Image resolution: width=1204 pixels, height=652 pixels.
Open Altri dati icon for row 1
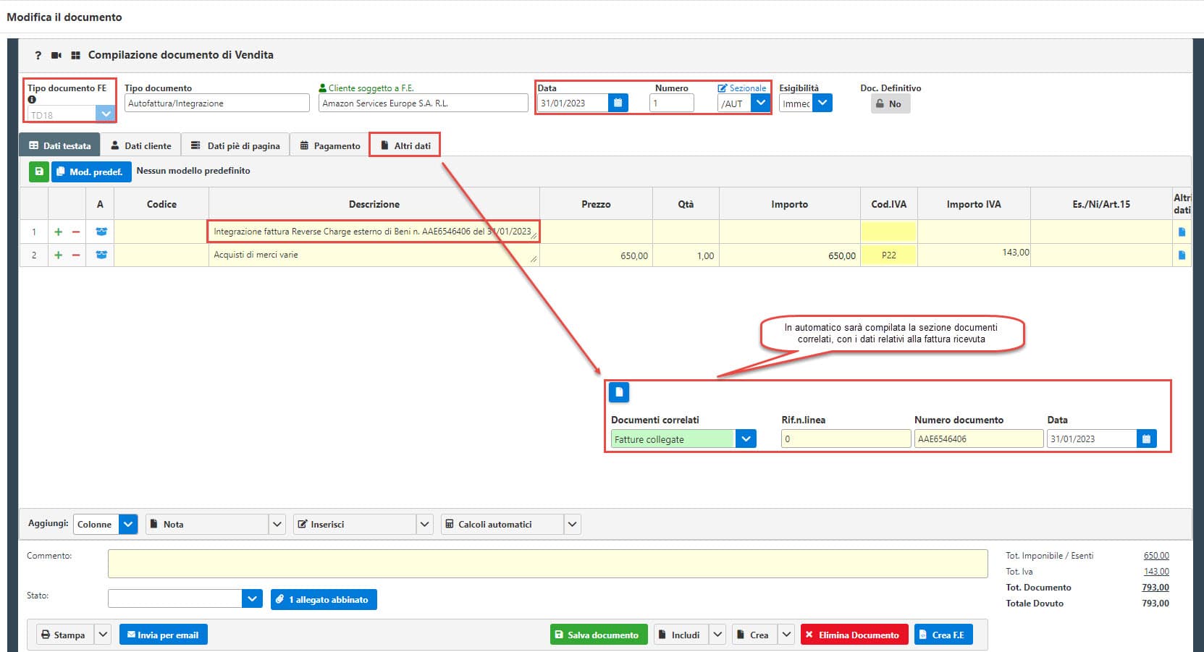pyautogui.click(x=1182, y=232)
